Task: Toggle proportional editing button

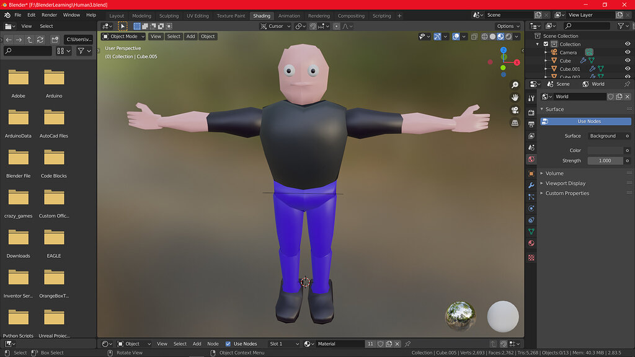Action: tap(336, 26)
